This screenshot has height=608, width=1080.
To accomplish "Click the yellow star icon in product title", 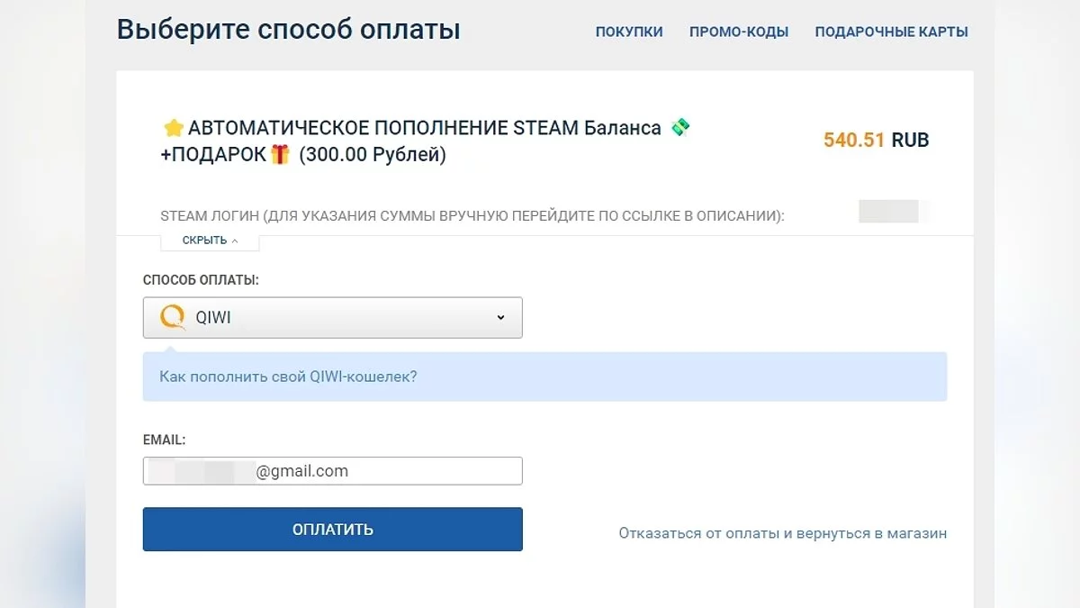I will click(x=173, y=128).
